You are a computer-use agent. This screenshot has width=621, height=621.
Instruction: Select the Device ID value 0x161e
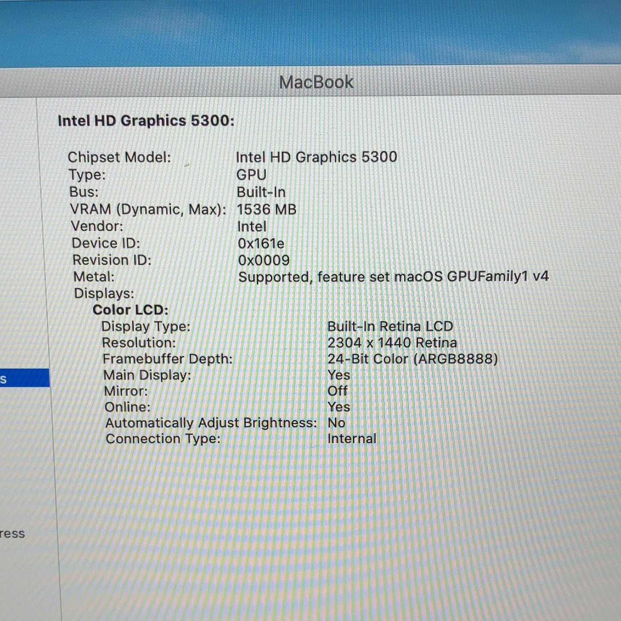(x=261, y=244)
